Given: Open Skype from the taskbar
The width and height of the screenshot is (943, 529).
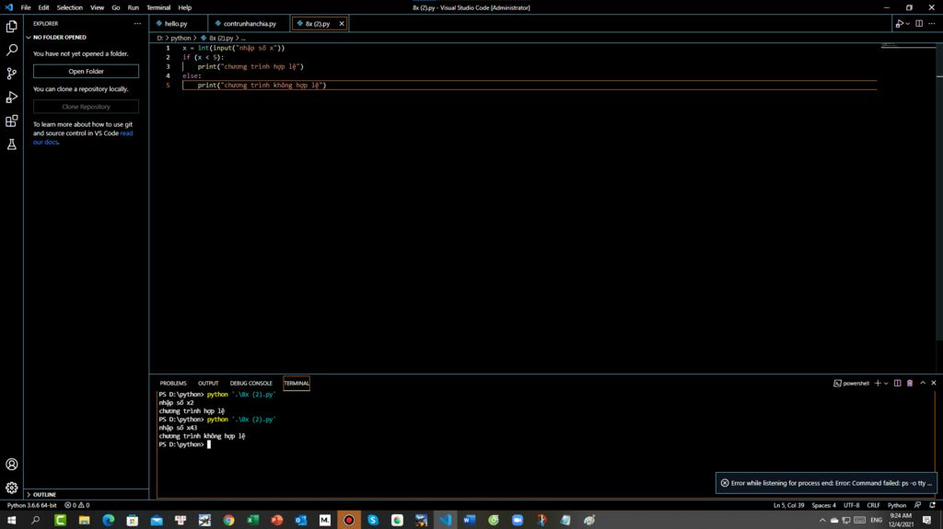Looking at the screenshot, I should tap(373, 520).
